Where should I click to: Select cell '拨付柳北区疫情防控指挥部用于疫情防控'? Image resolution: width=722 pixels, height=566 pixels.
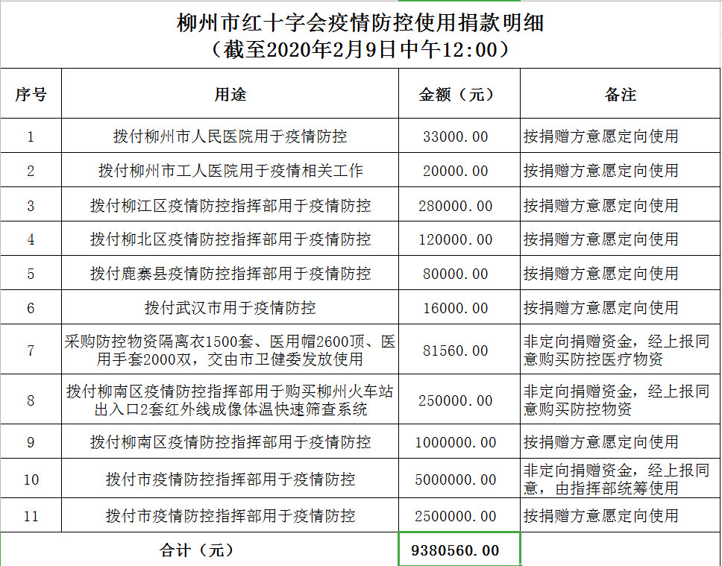(x=230, y=239)
